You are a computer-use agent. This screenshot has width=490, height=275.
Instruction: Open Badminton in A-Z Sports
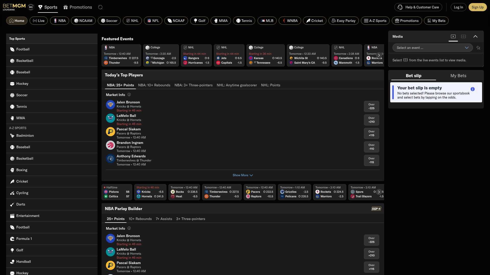coord(52,136)
